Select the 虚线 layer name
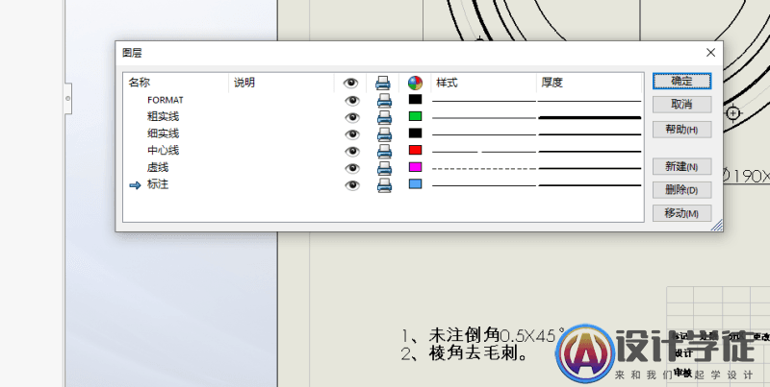The width and height of the screenshot is (770, 387). tap(158, 167)
